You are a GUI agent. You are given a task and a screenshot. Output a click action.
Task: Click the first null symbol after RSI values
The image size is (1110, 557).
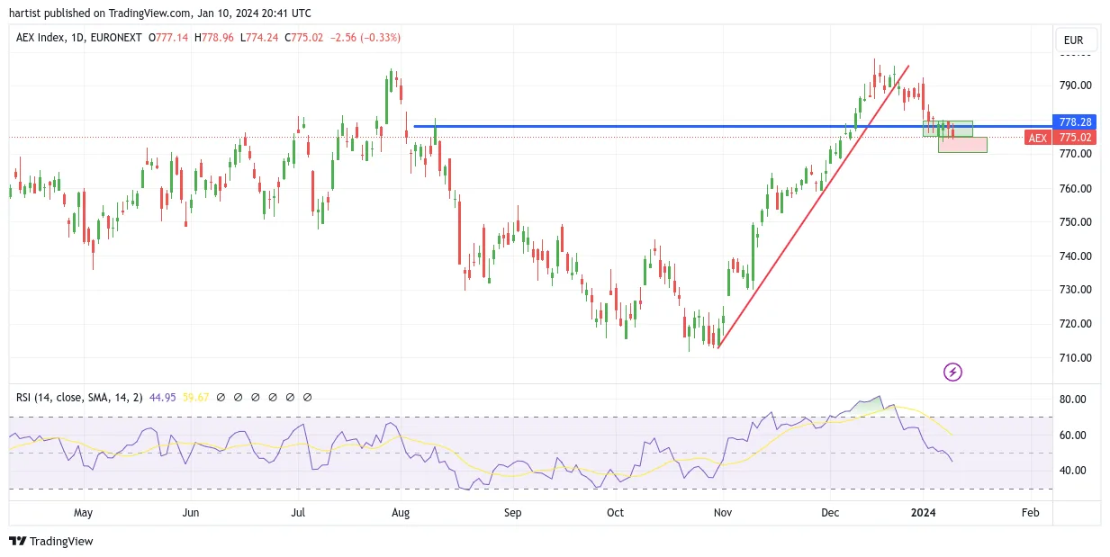point(221,397)
